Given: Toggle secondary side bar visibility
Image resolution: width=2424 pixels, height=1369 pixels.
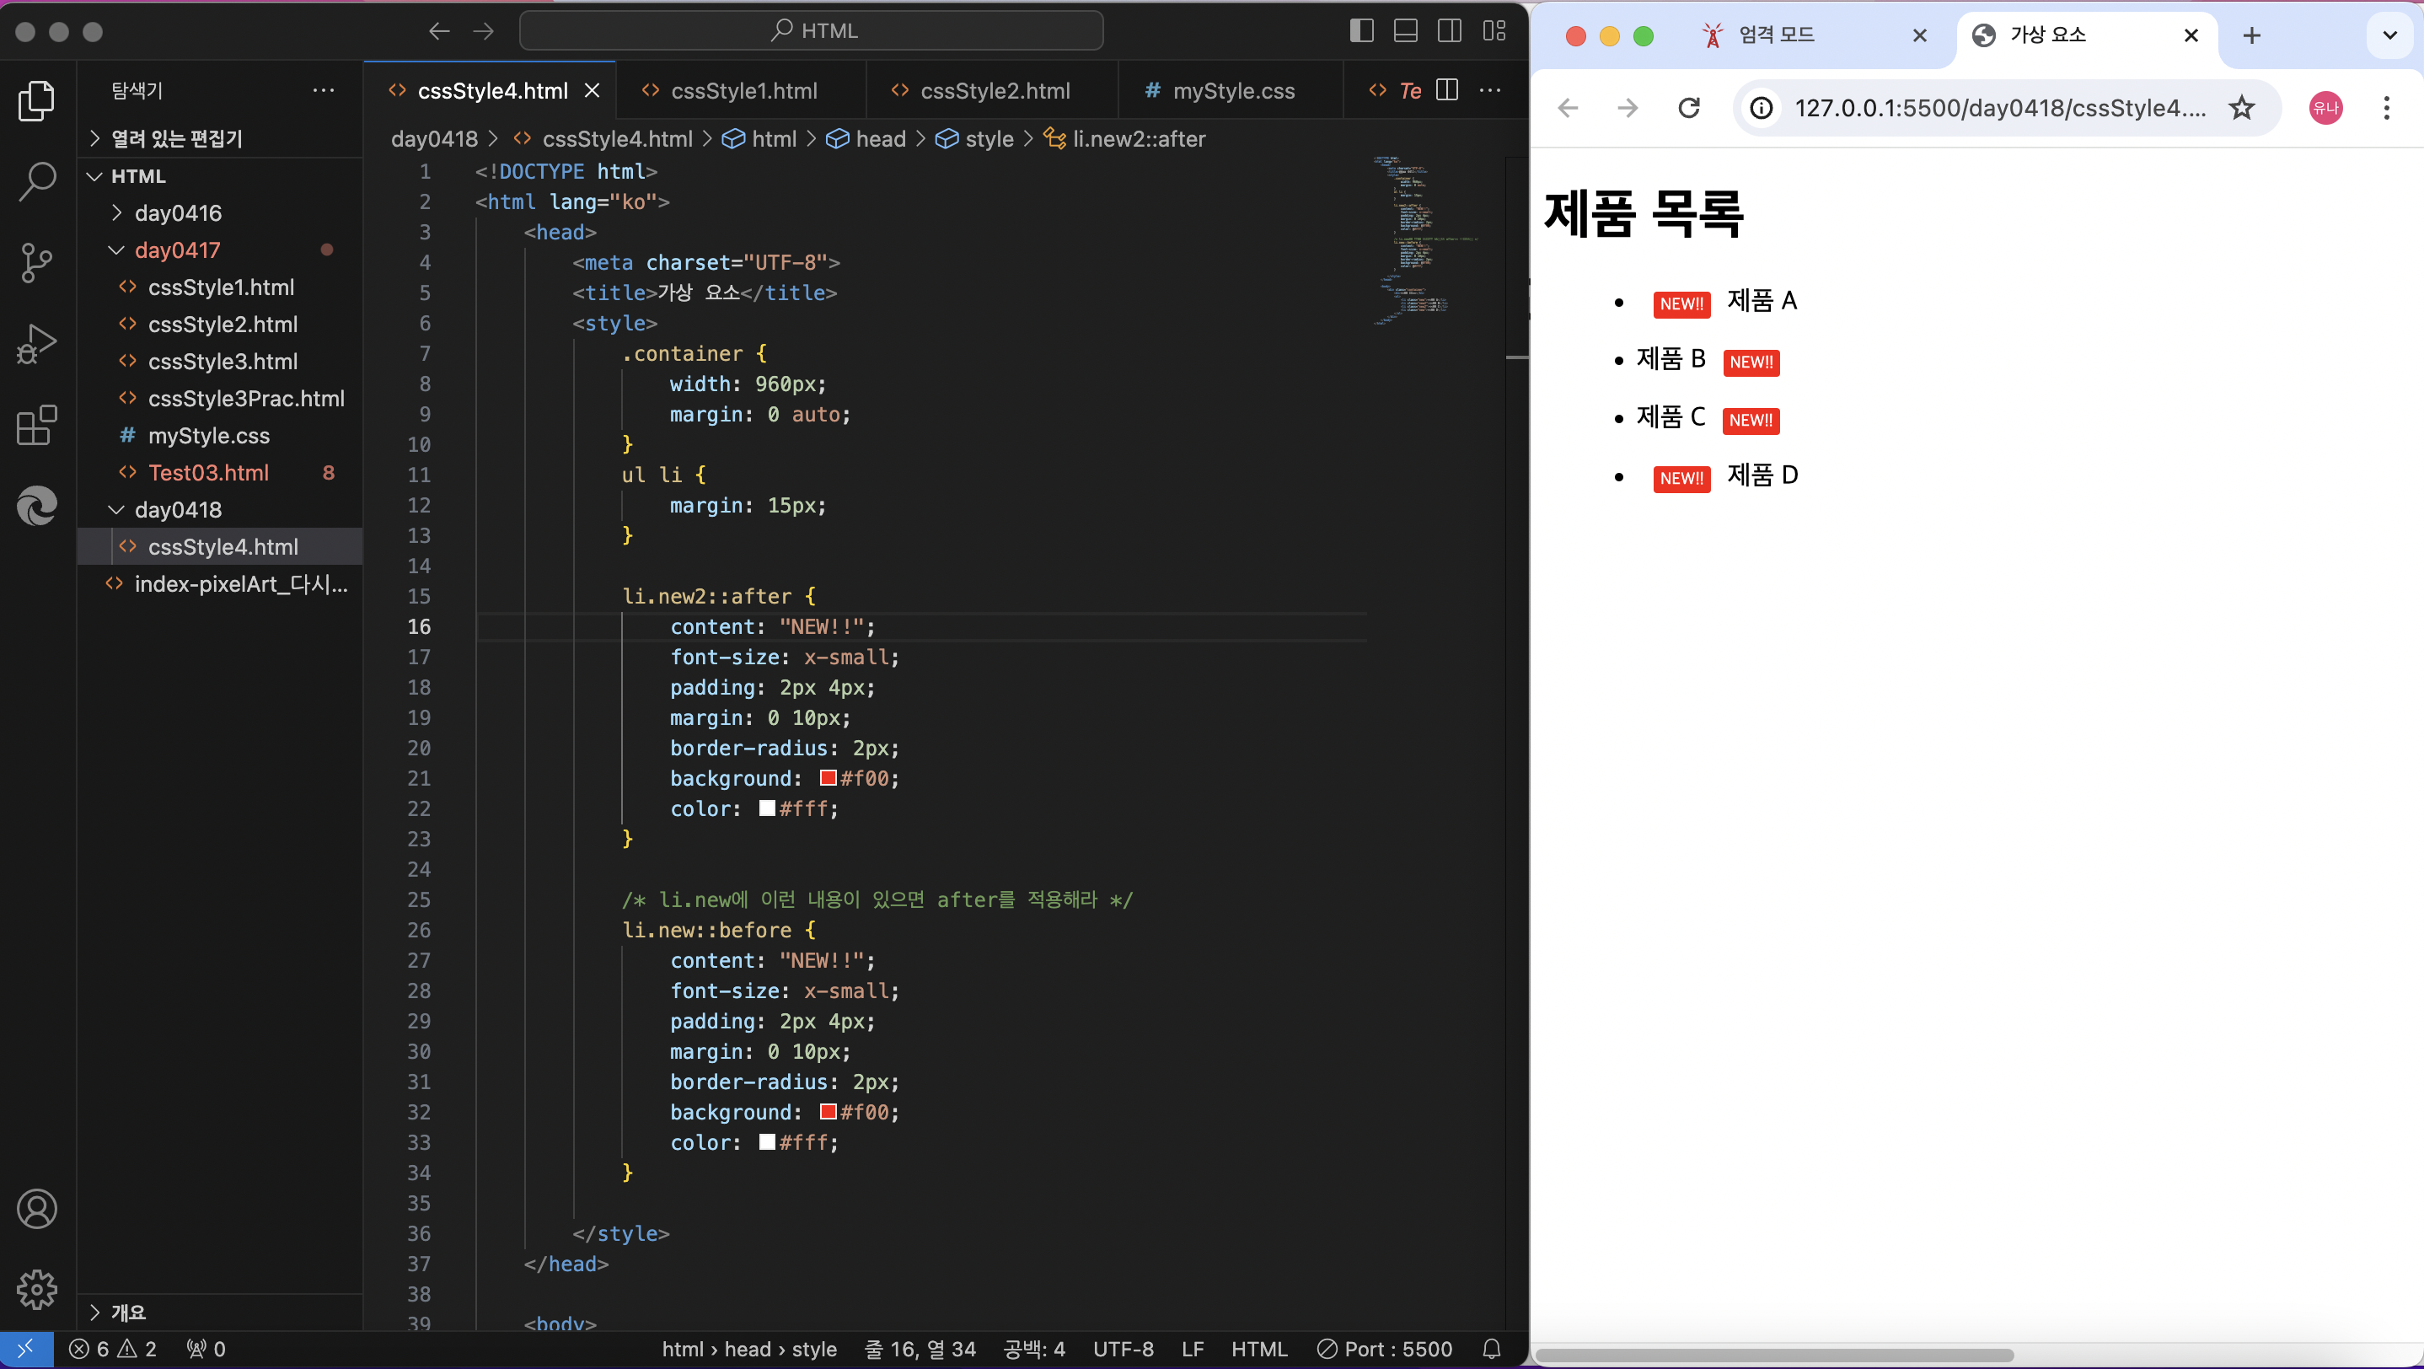Looking at the screenshot, I should tap(1449, 31).
